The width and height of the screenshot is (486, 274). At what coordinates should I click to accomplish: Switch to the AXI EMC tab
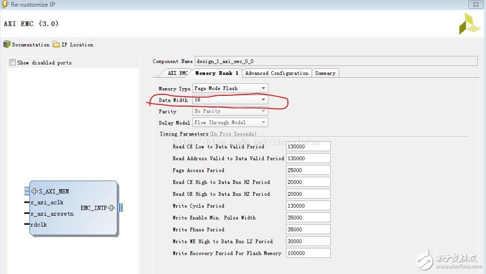tap(177, 73)
